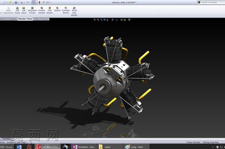Image resolution: width=225 pixels, height=149 pixels.
Task: Click the 'Under Defined' status text
Action: (193, 142)
